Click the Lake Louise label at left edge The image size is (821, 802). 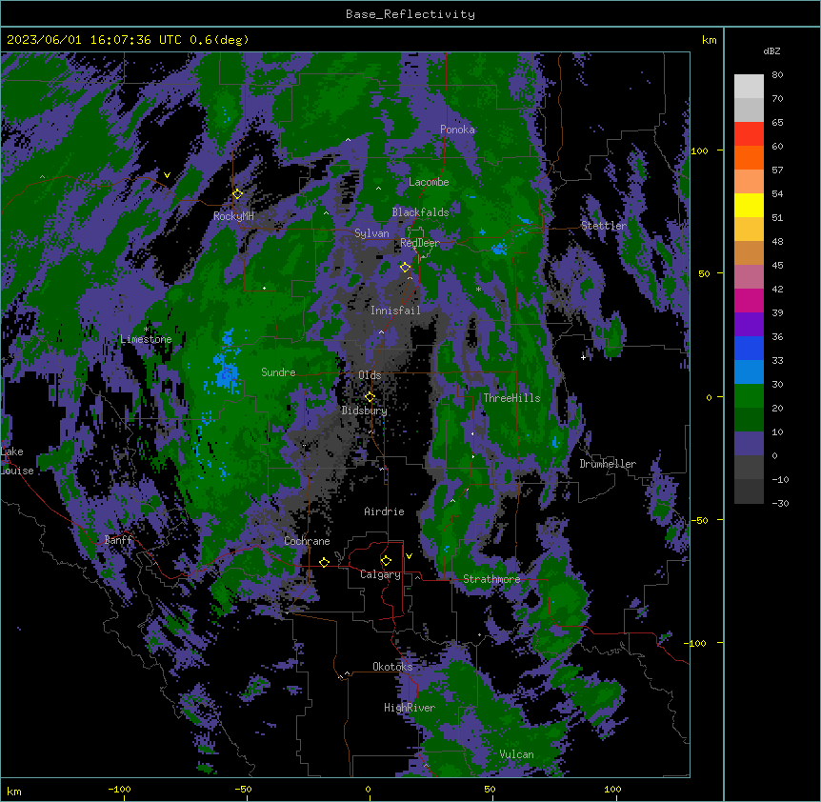(x=17, y=461)
